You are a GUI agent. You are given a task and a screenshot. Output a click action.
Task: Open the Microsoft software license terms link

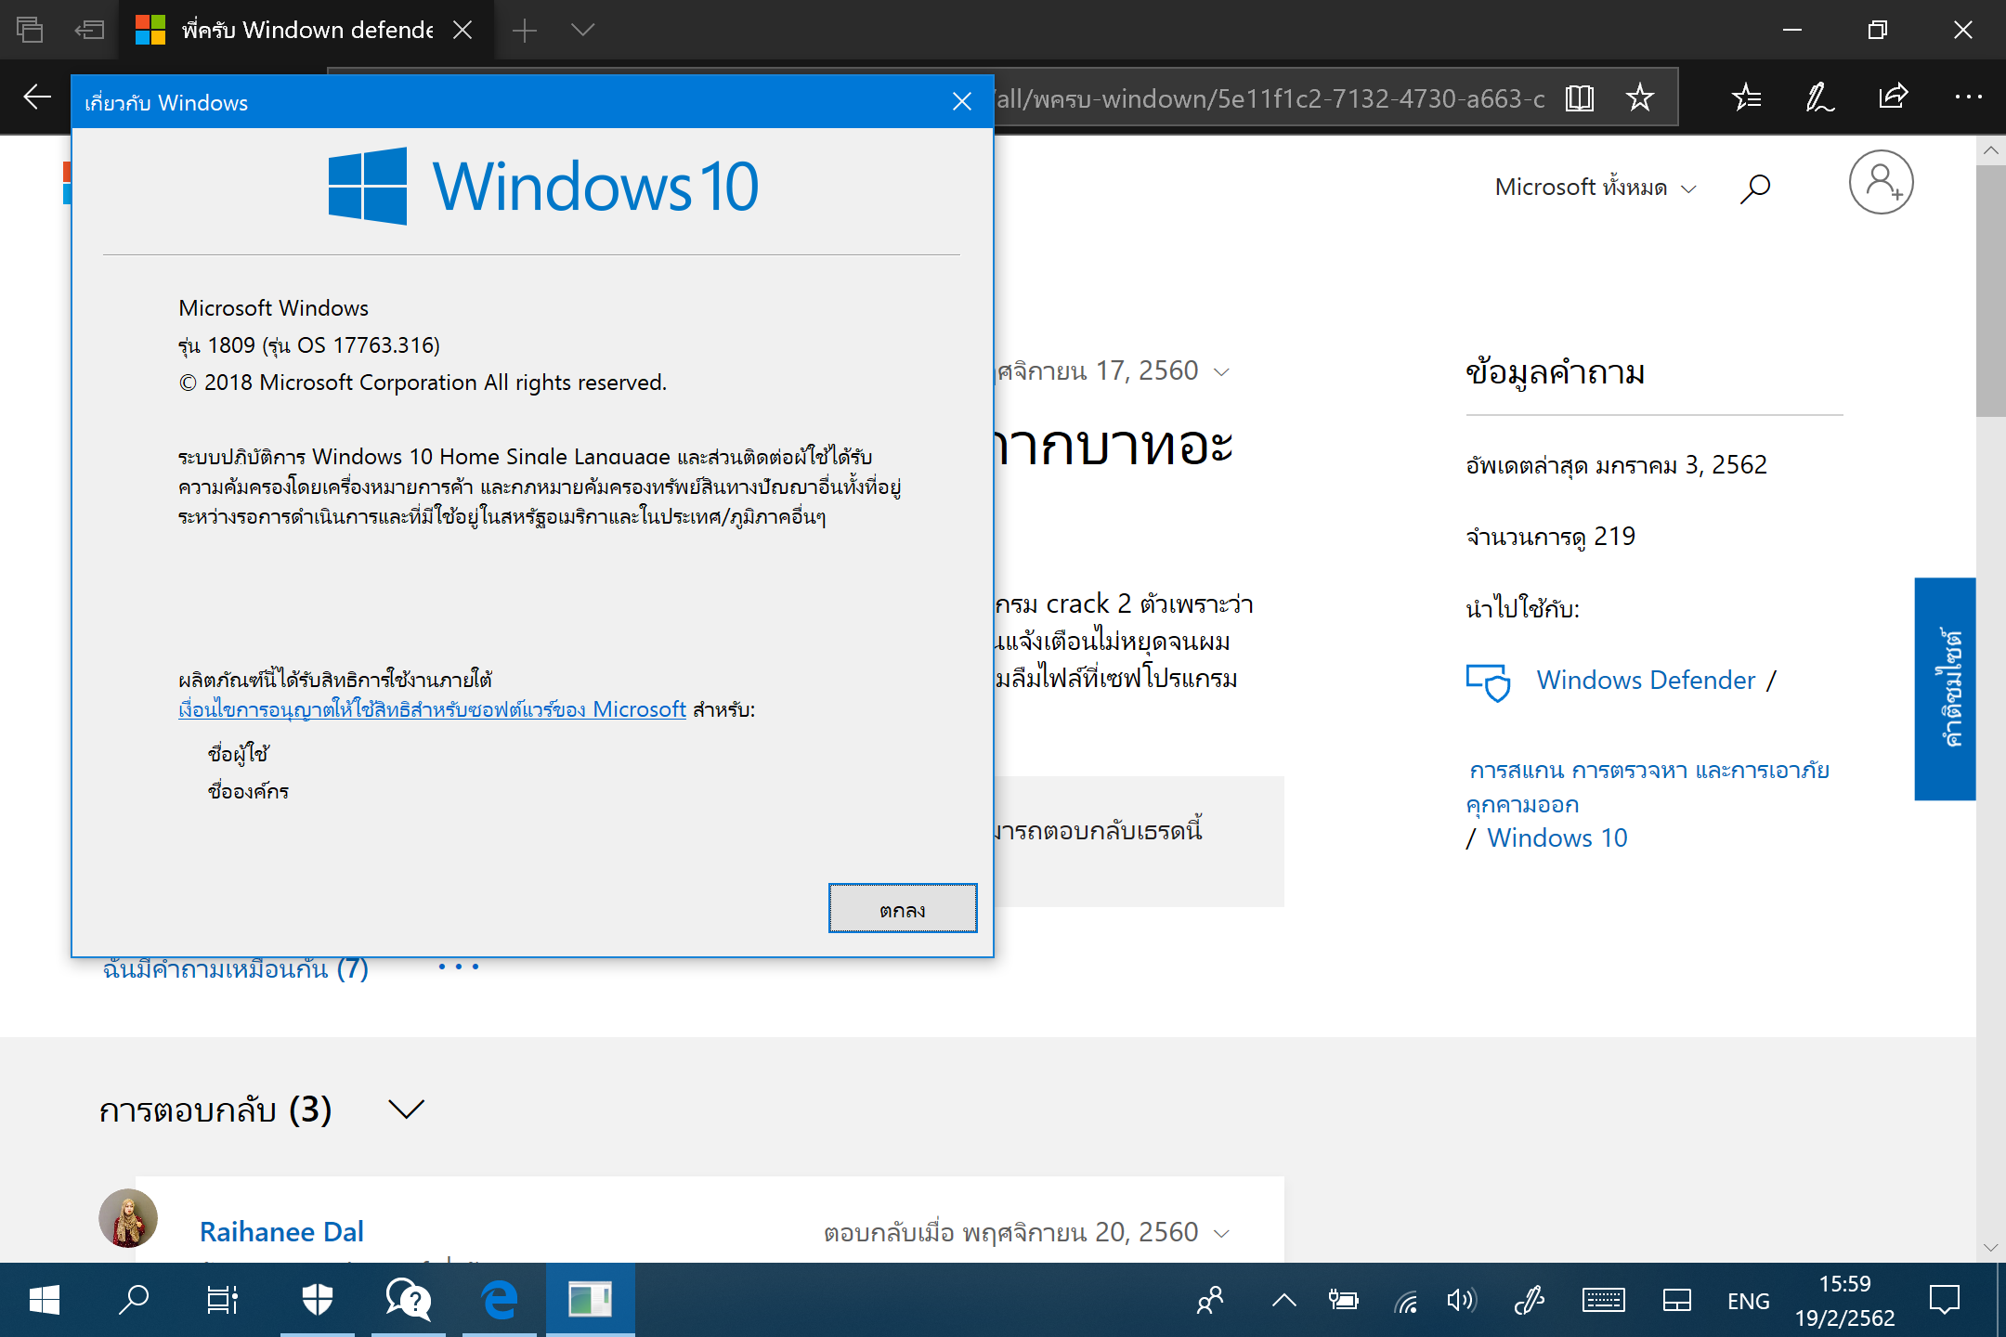tap(432, 709)
